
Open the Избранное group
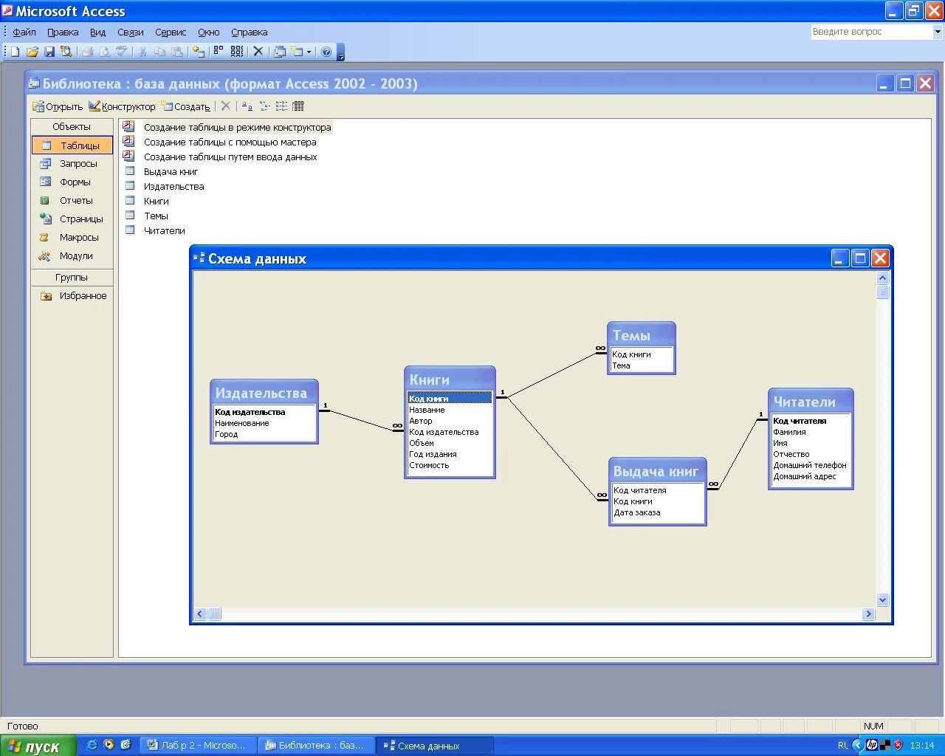tap(72, 296)
